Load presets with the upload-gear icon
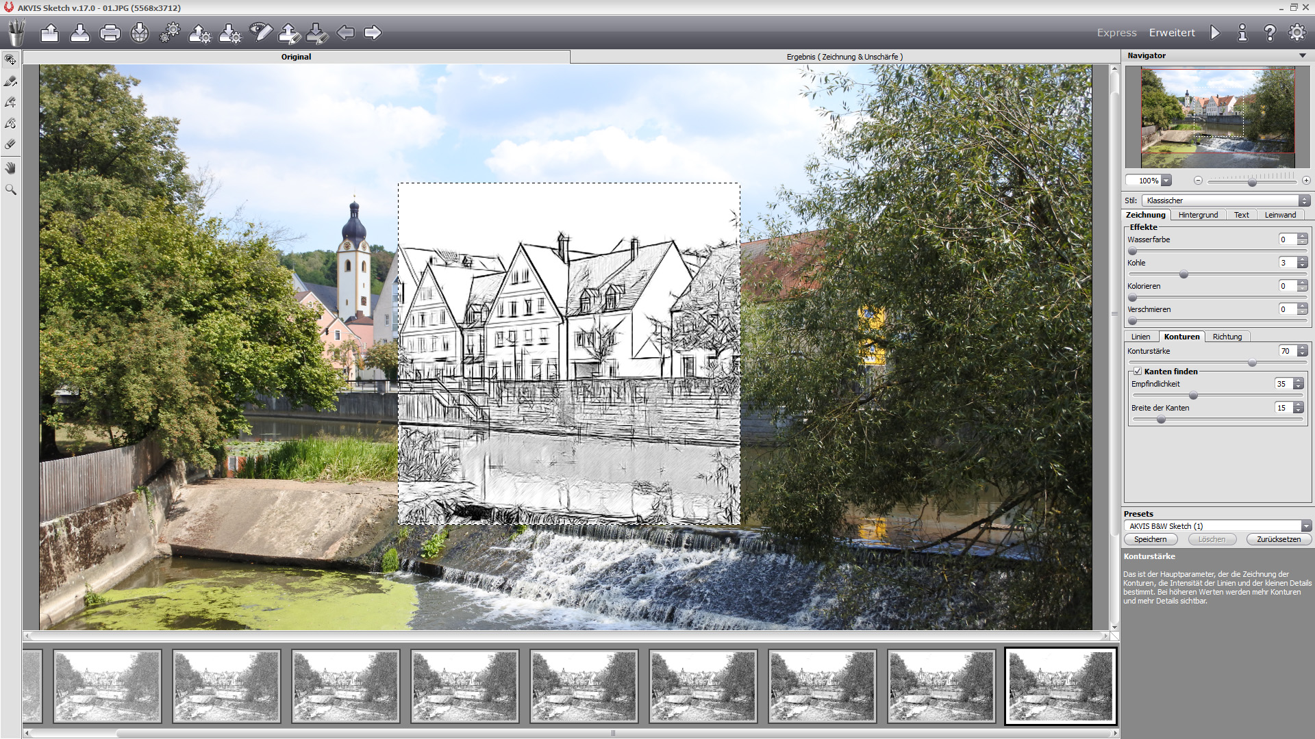 pos(200,33)
